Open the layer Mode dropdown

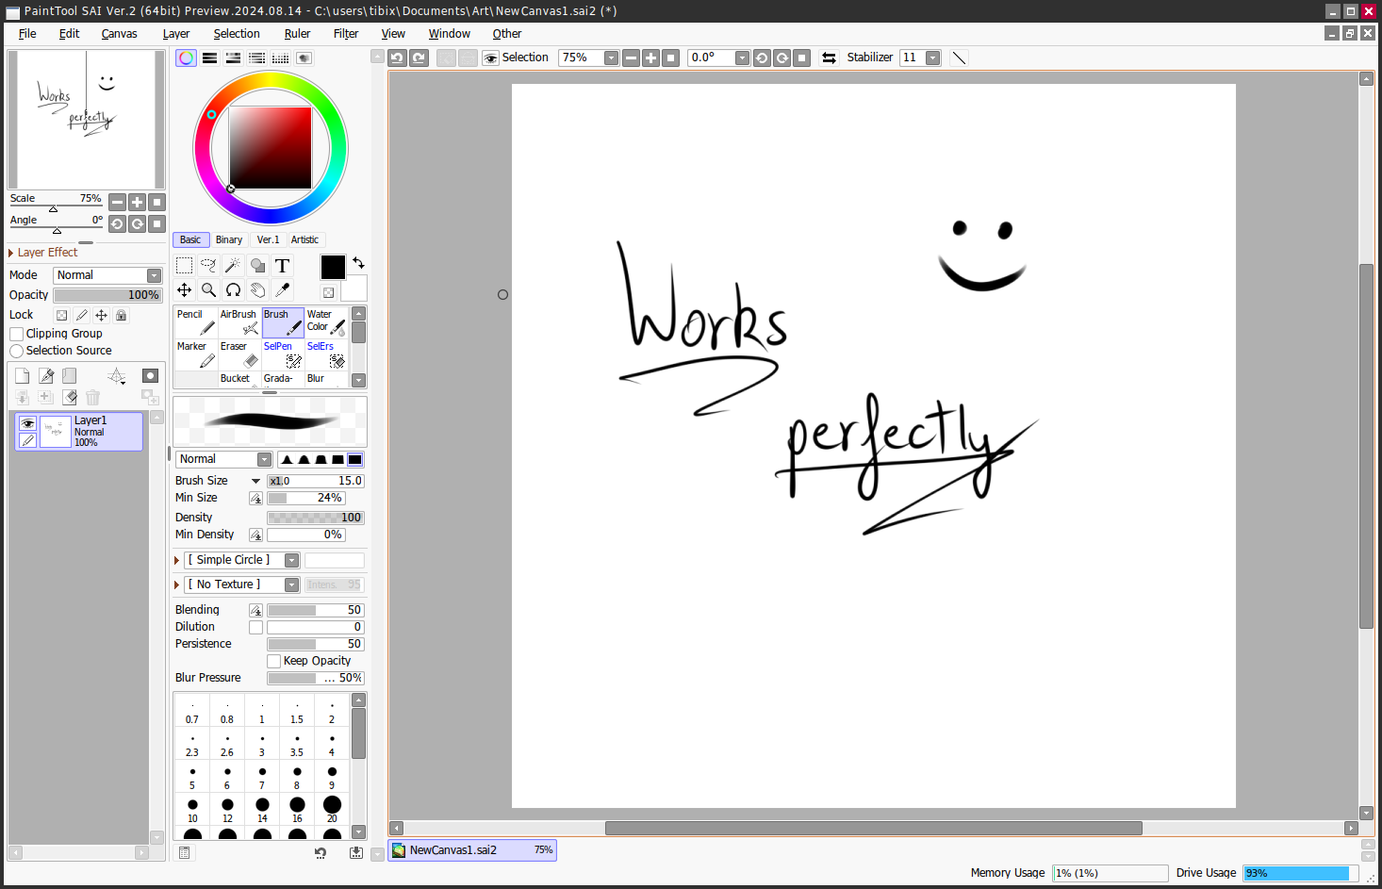pos(107,275)
